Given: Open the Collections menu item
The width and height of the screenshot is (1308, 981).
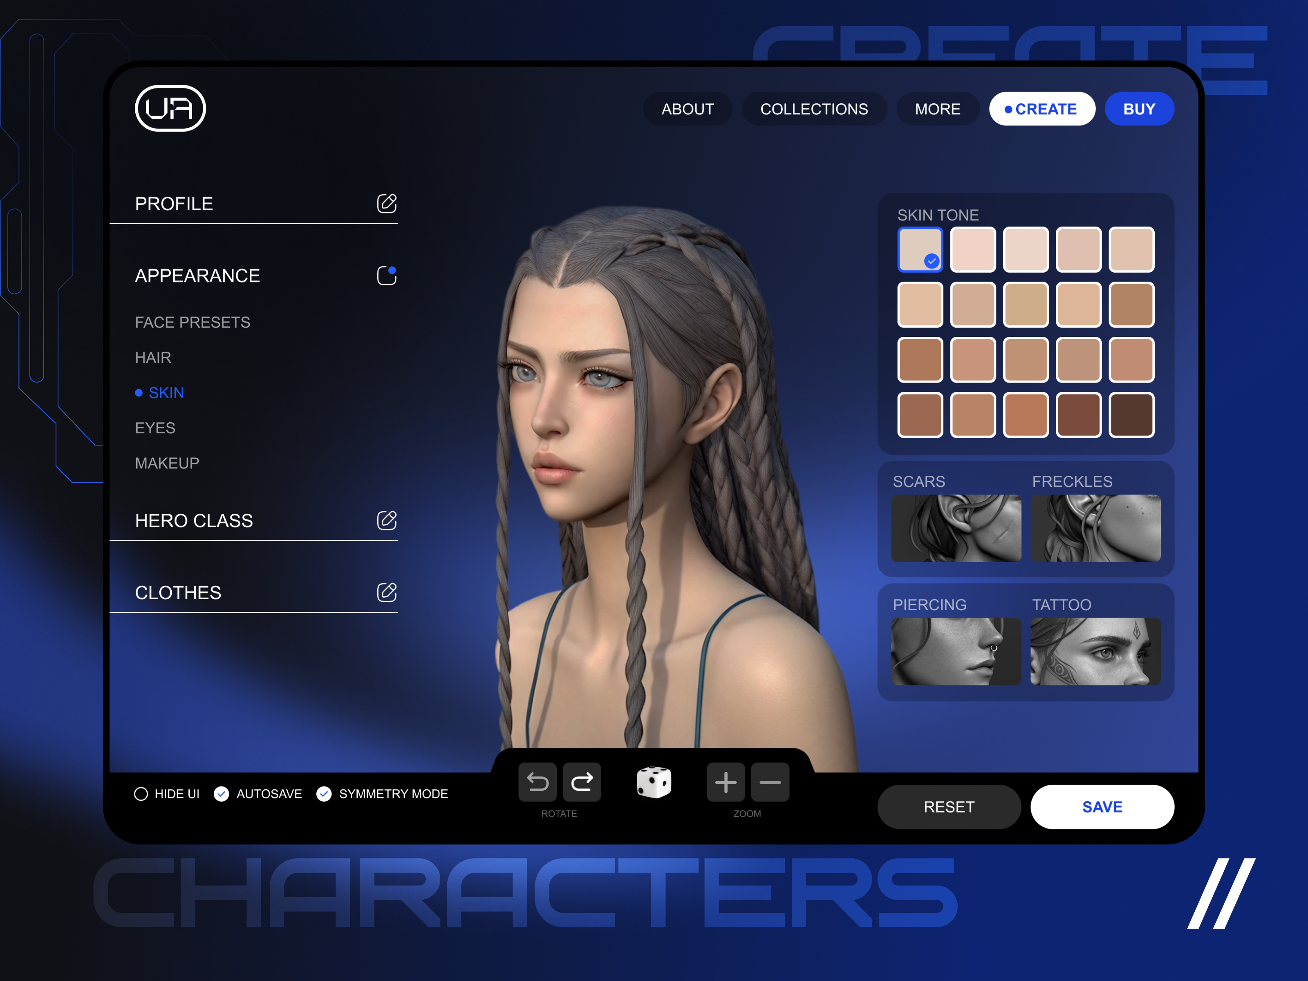Looking at the screenshot, I should (x=814, y=109).
